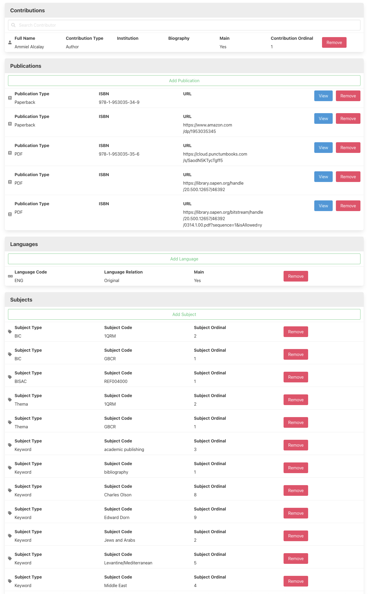Click the search magnifier icon in Contributions
The image size is (369, 594).
click(13, 25)
